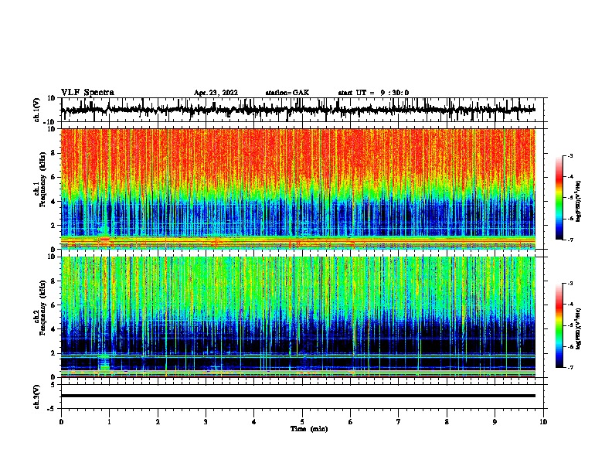Select the date text "Apr. 23, 2022"

pos(216,93)
